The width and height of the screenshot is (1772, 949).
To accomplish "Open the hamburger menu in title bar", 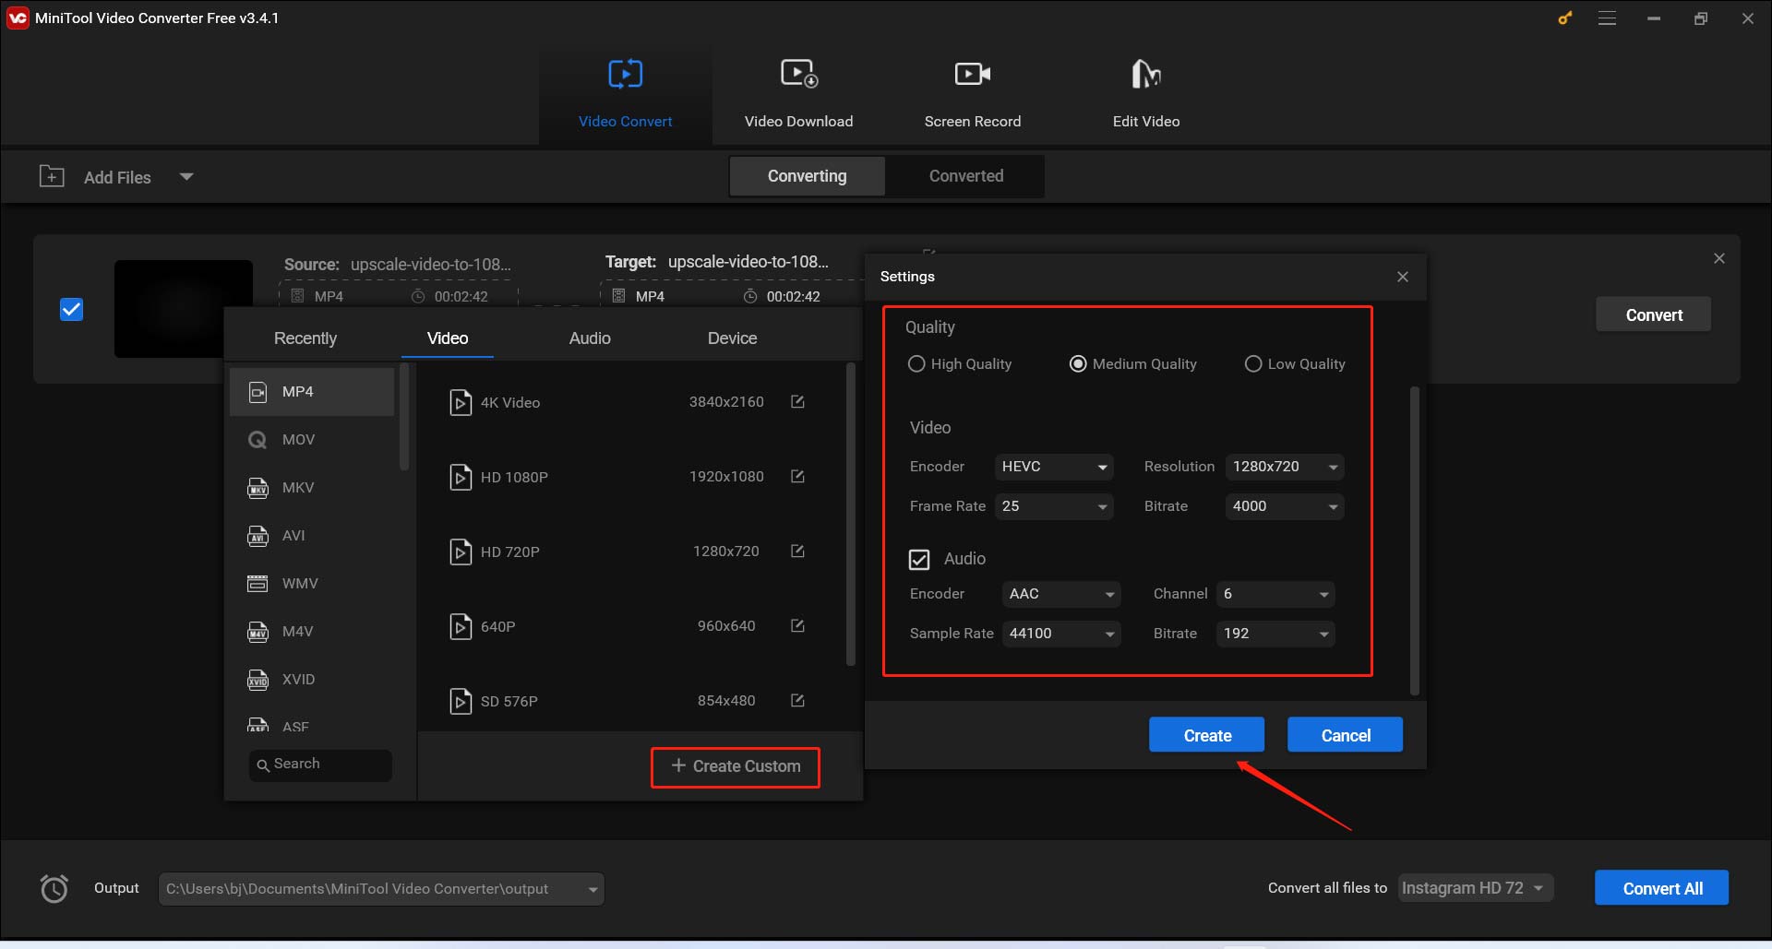I will pos(1607,18).
